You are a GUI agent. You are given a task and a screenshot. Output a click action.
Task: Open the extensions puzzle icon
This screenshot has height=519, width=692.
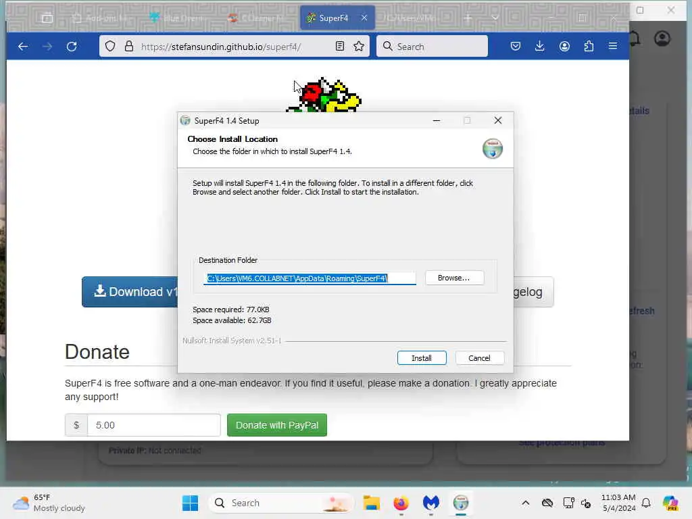coord(589,47)
